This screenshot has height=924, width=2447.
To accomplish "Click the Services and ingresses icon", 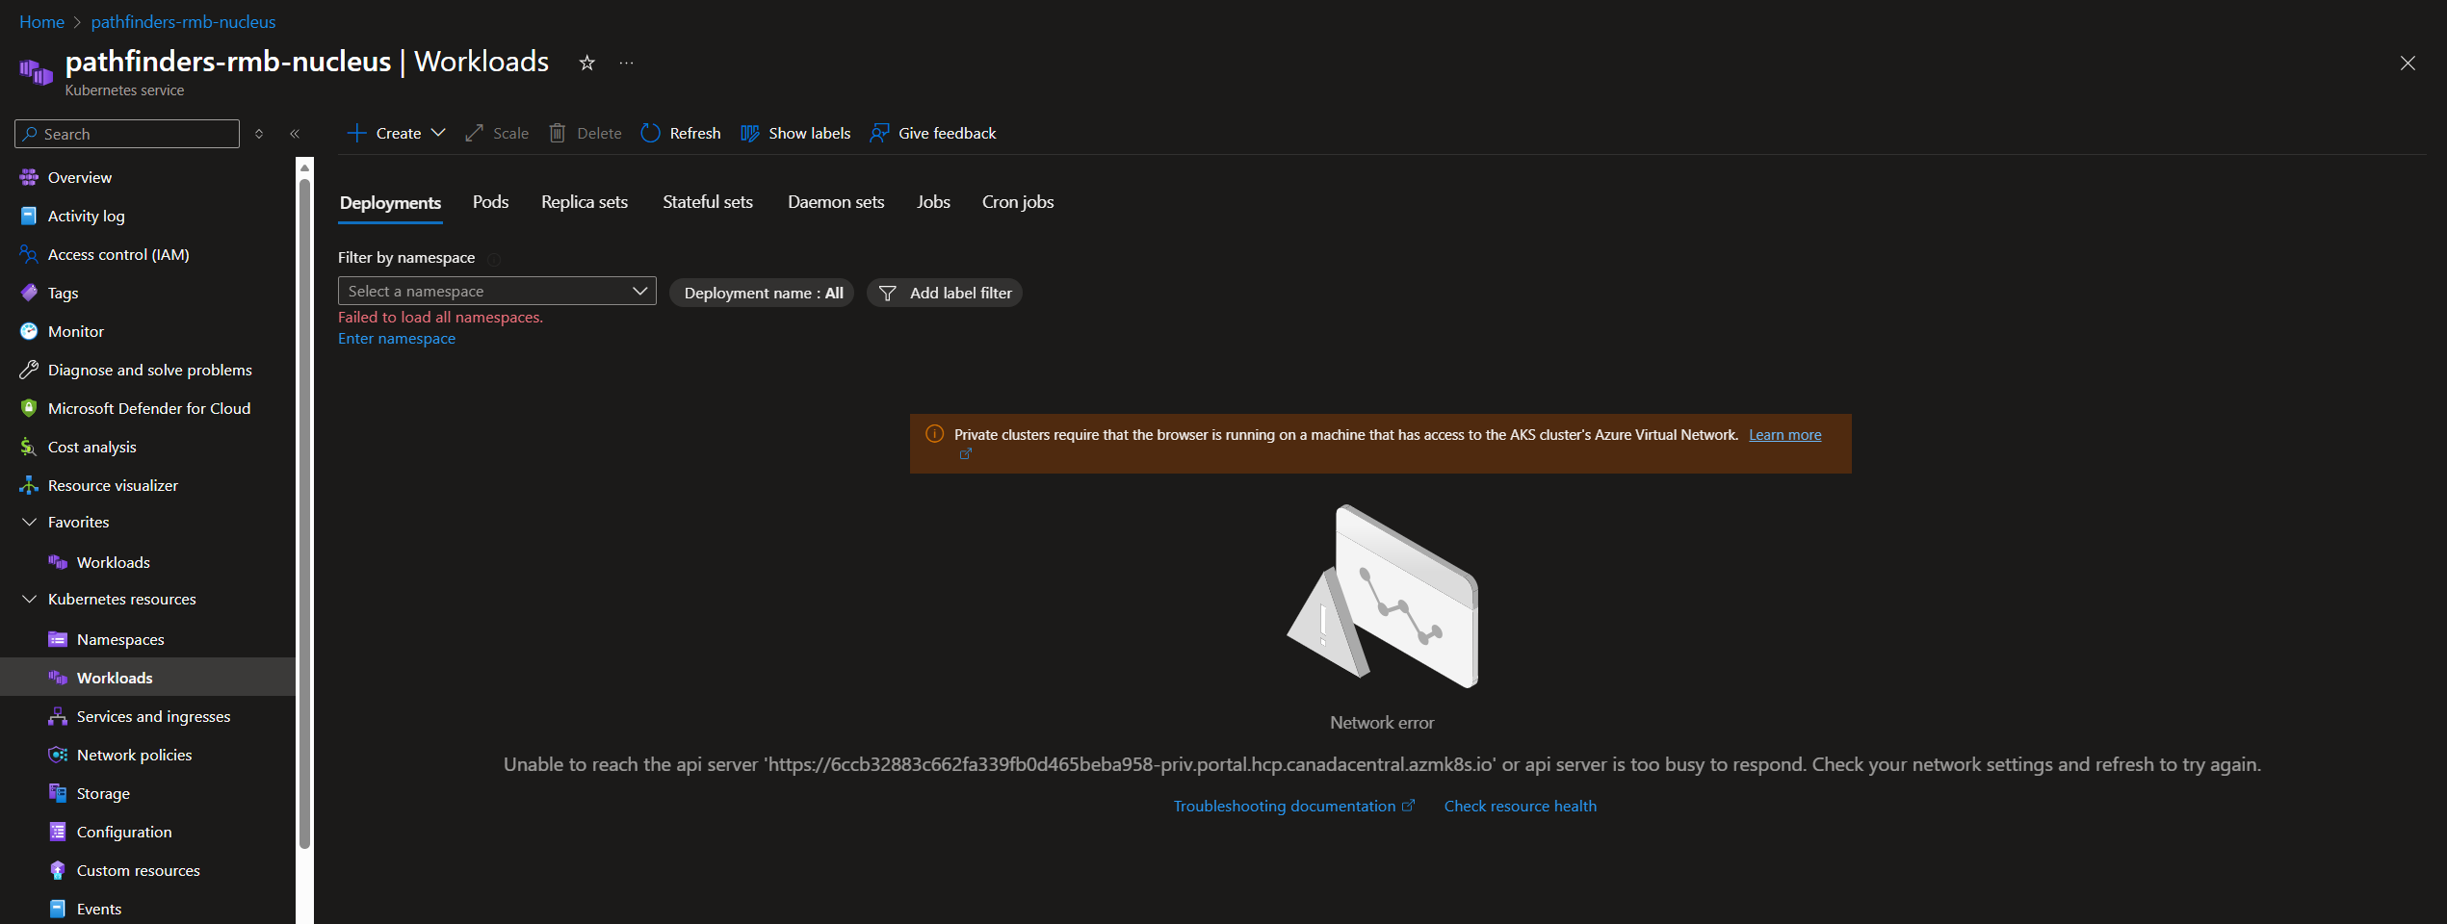I will click(x=58, y=716).
